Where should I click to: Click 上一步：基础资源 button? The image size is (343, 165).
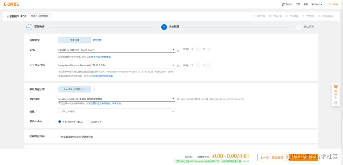tap(272, 157)
